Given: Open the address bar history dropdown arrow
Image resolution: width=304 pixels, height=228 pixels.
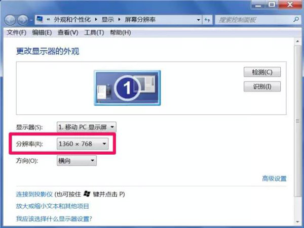Looking at the screenshot, I should [x=198, y=20].
